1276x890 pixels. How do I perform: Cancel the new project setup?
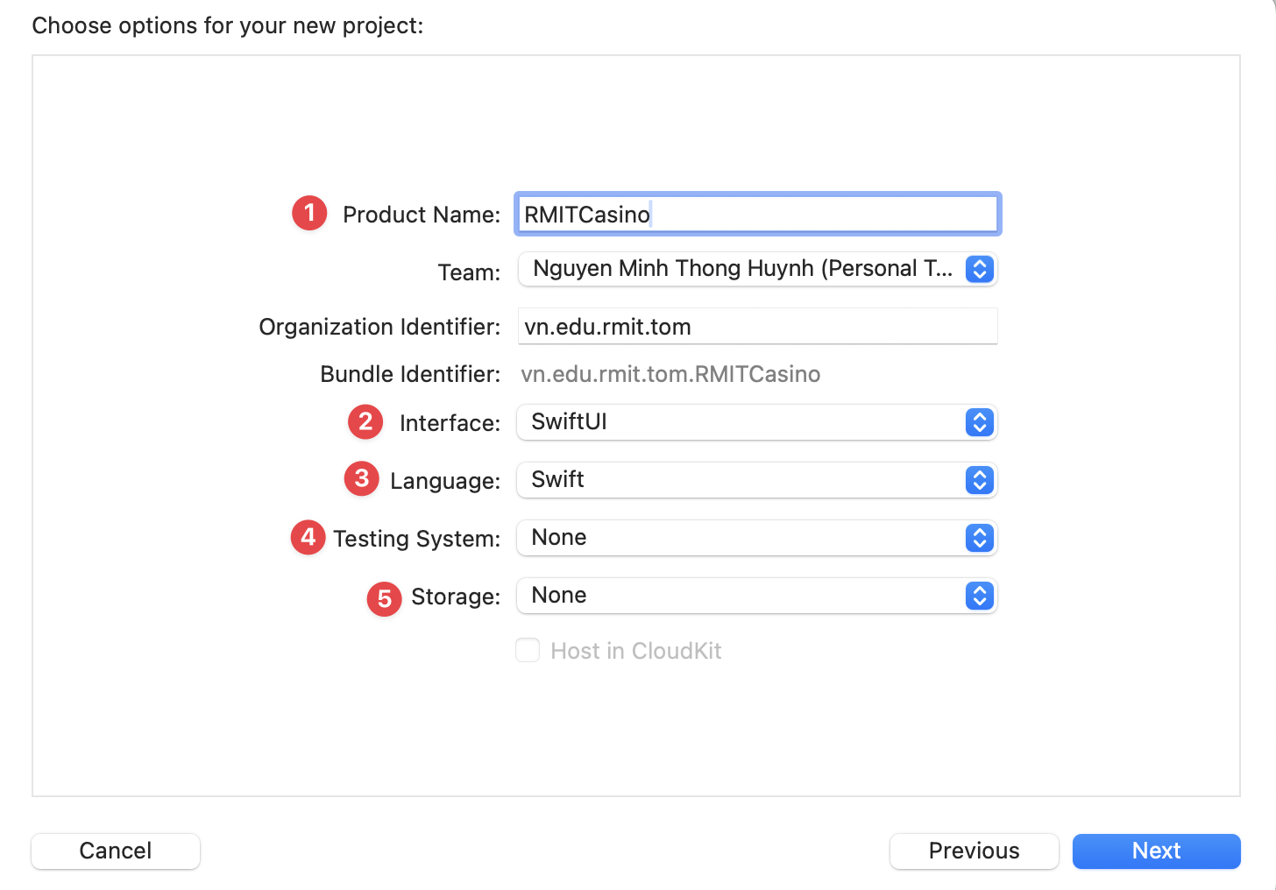115,851
